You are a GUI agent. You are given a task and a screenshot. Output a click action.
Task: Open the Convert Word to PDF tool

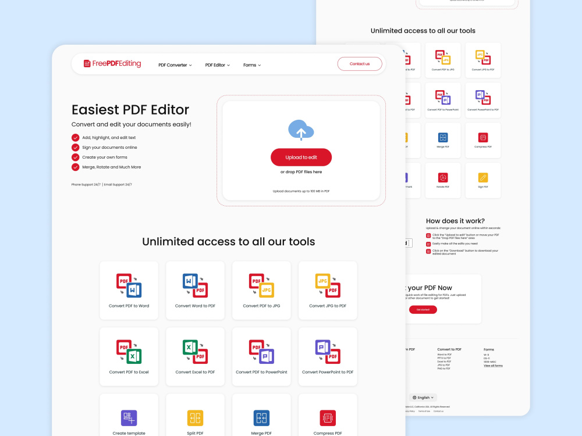195,290
